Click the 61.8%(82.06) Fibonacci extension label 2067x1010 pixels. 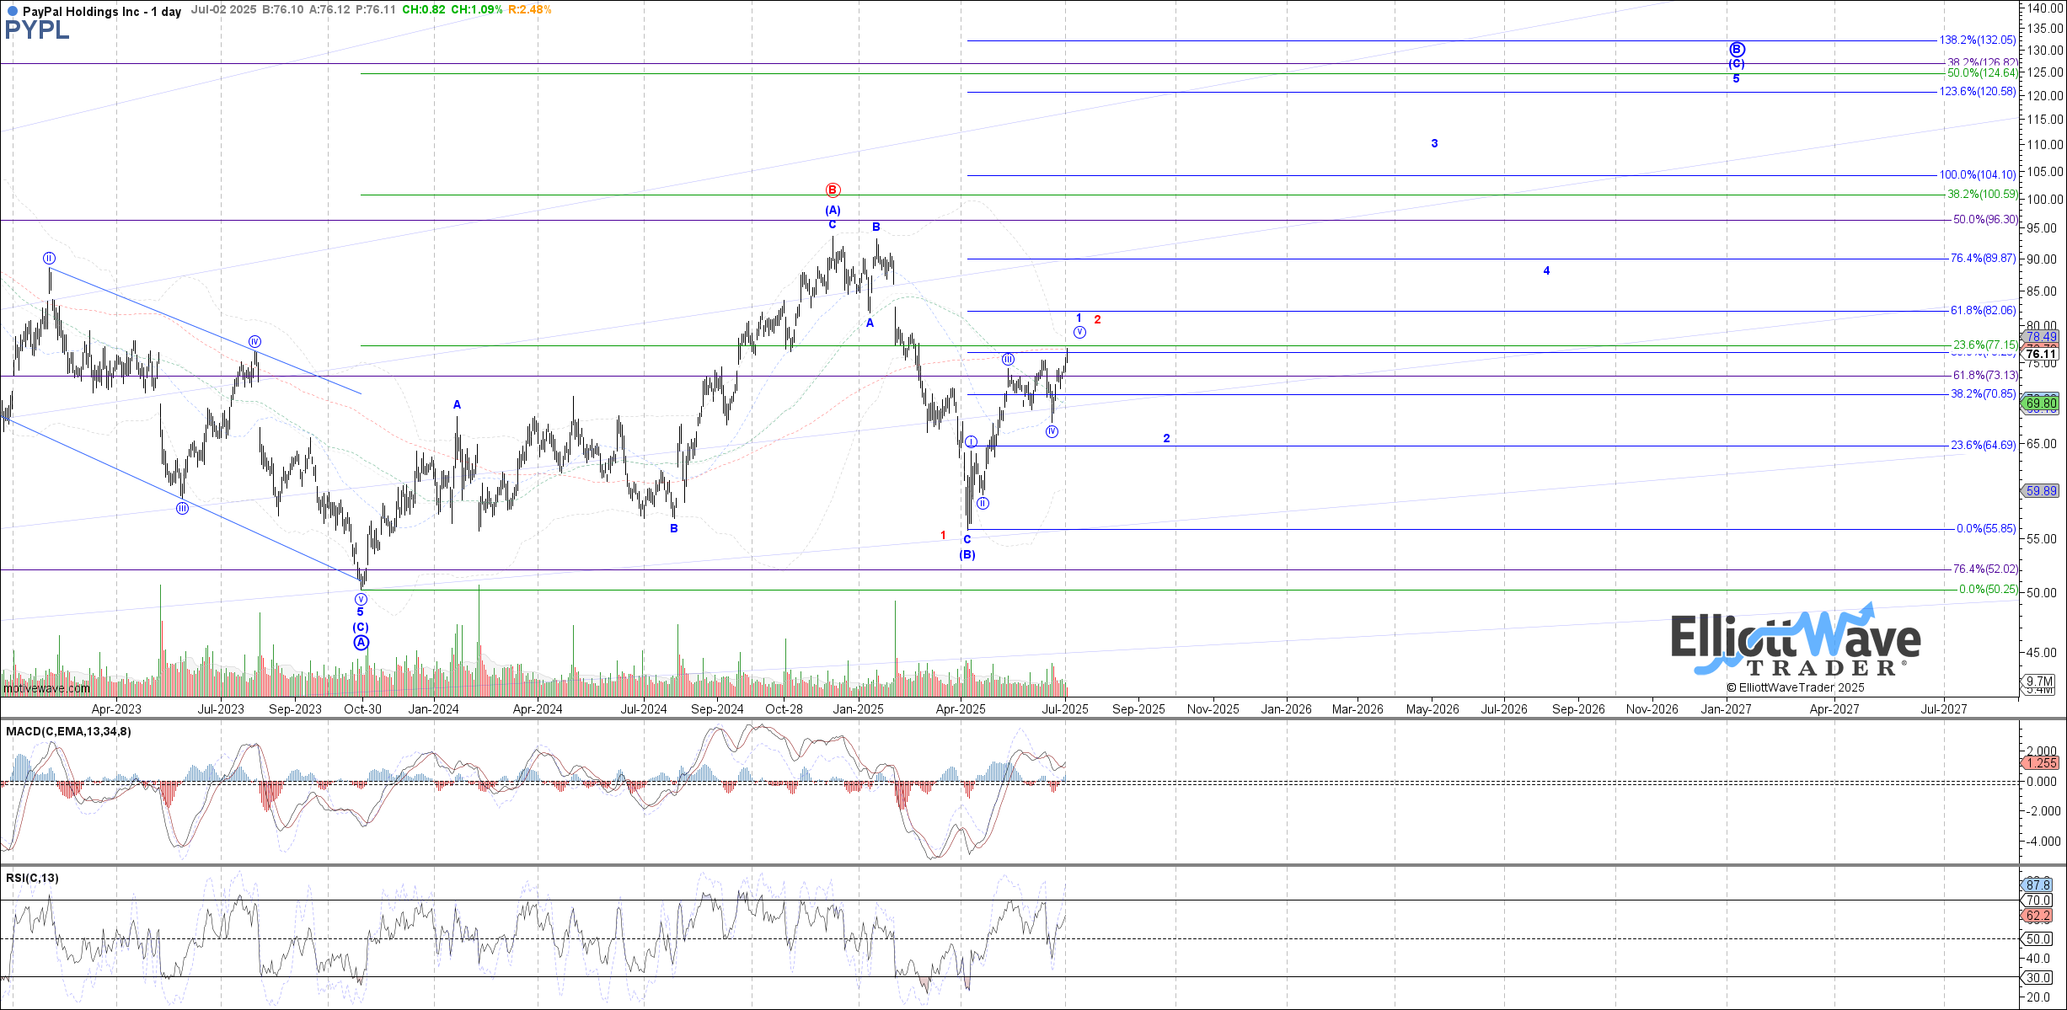(x=1983, y=311)
